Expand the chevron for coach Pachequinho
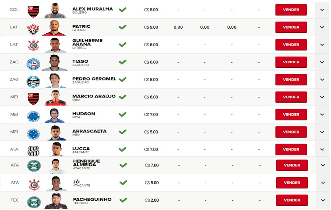 click(323, 200)
